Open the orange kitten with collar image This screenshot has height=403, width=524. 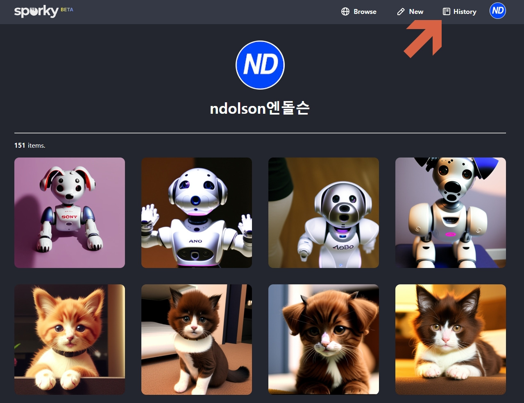pyautogui.click(x=70, y=340)
